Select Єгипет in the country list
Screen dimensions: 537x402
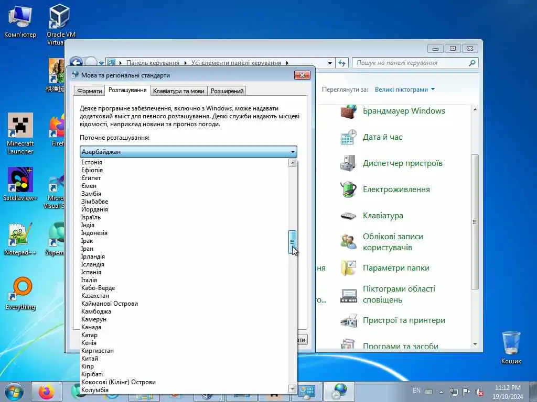click(185, 178)
